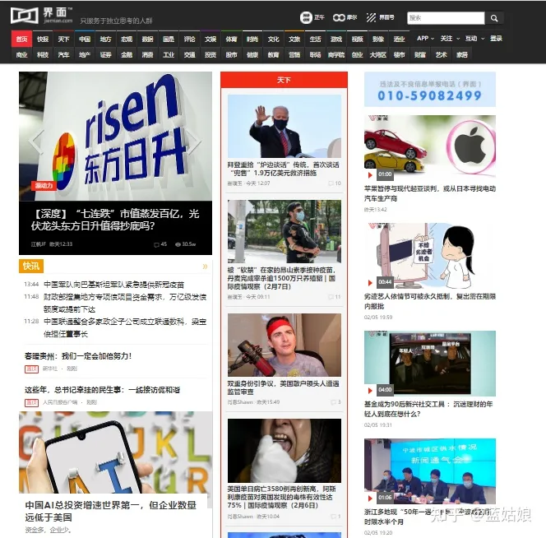The height and width of the screenshot is (538, 546).
Task: Click 图片 tag under 总书记 民生事 item
Action: tap(31, 402)
